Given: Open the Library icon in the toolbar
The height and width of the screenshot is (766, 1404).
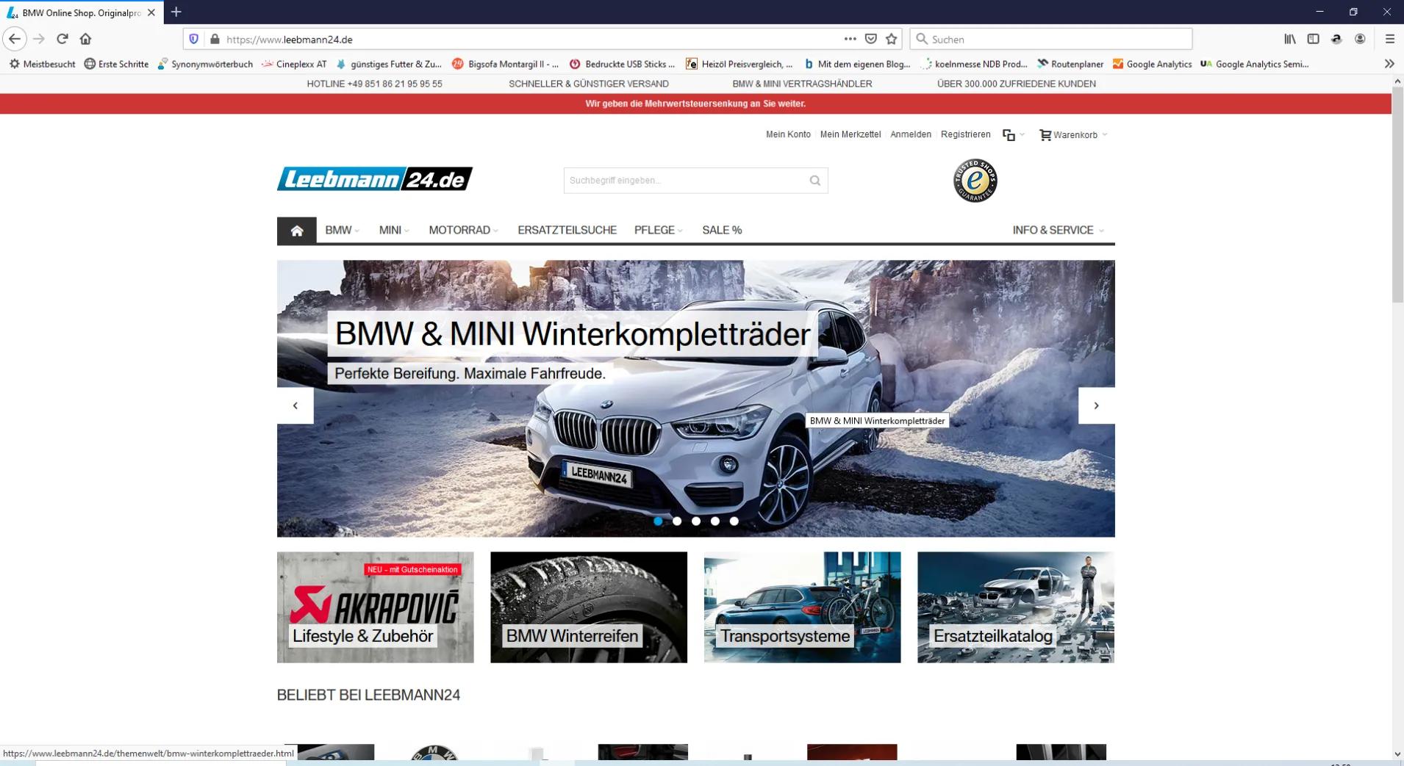Looking at the screenshot, I should (x=1290, y=39).
